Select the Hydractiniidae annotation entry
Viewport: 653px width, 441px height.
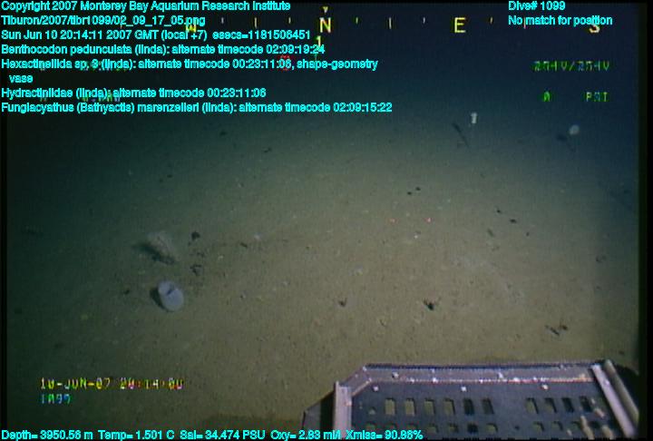133,93
